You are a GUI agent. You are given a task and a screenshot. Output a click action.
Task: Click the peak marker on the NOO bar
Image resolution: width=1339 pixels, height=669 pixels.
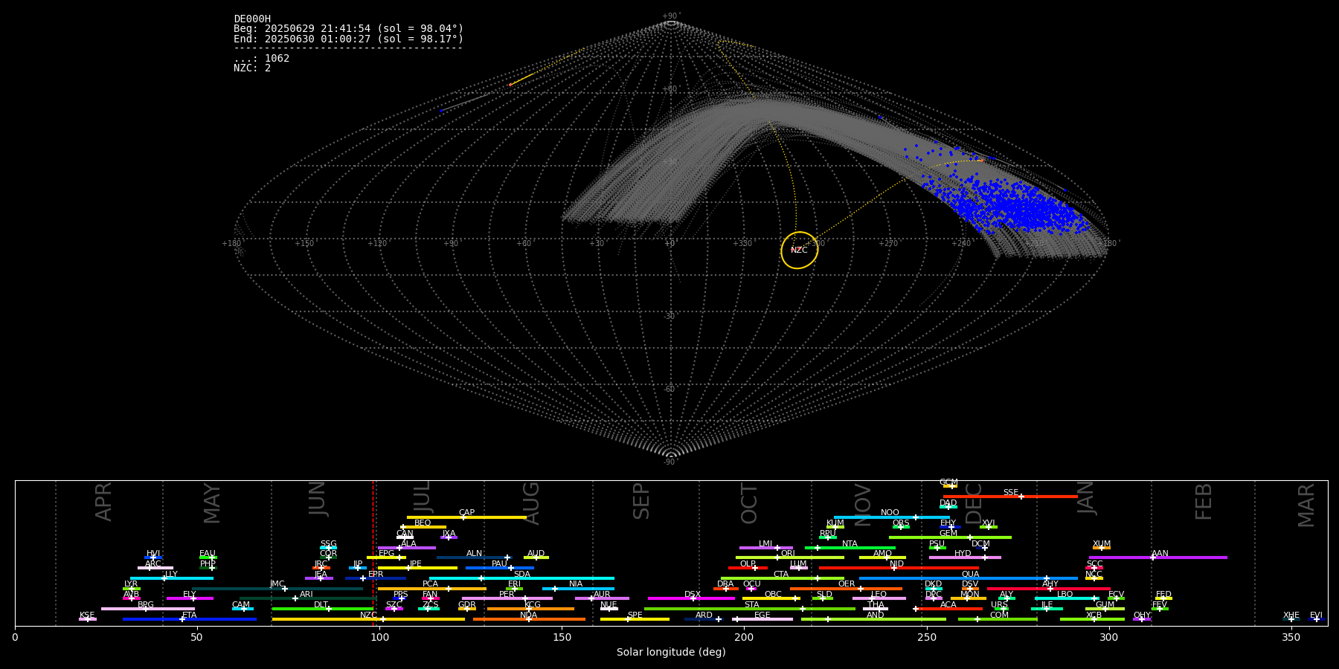915,517
